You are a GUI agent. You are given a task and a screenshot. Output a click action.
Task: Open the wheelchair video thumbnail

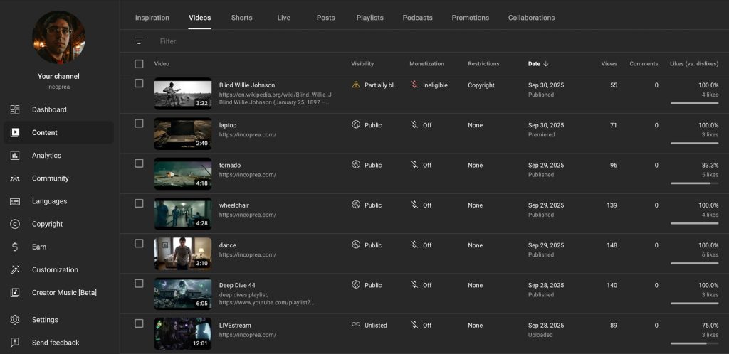[x=183, y=213]
